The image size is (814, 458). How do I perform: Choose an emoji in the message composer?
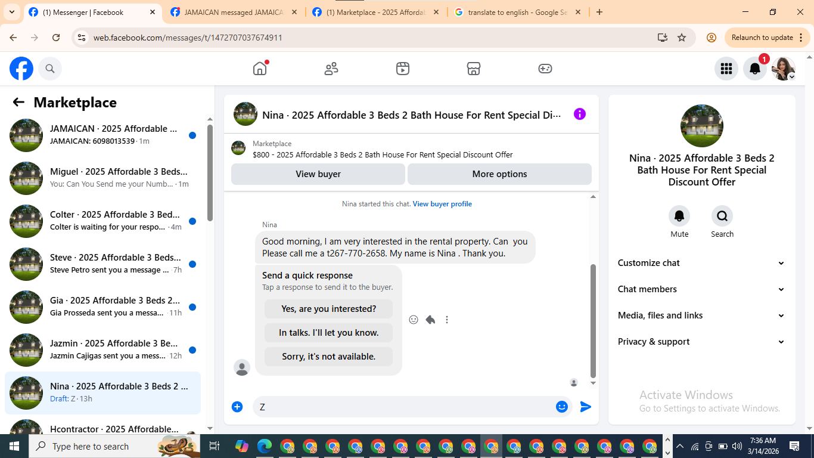click(x=562, y=407)
